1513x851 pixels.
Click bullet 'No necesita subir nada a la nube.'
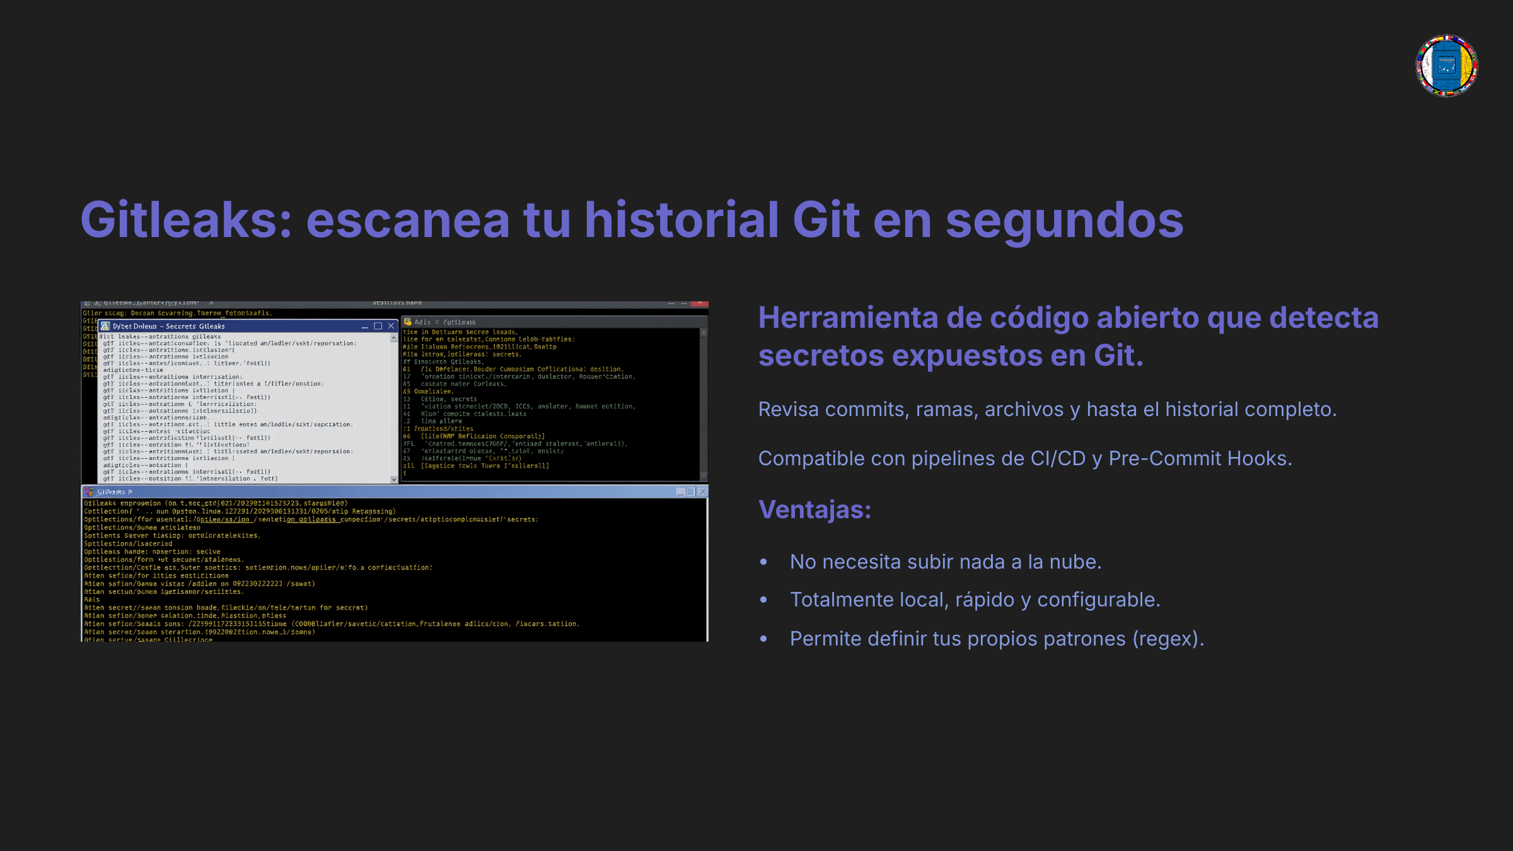946,562
